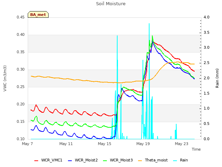Click the tallest cyan rain spike peak
Screen dimensions: 222x167
click(149, 24)
